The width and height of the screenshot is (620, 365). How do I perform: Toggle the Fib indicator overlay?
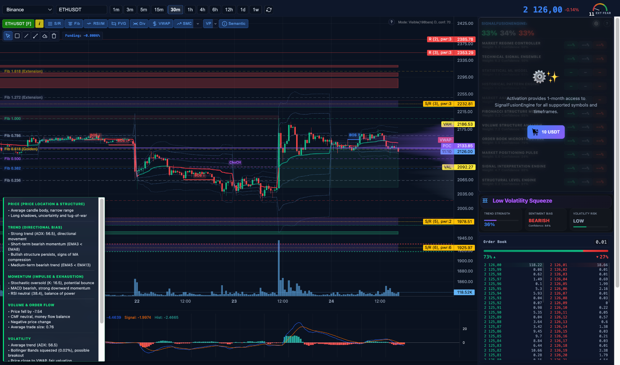coord(74,24)
